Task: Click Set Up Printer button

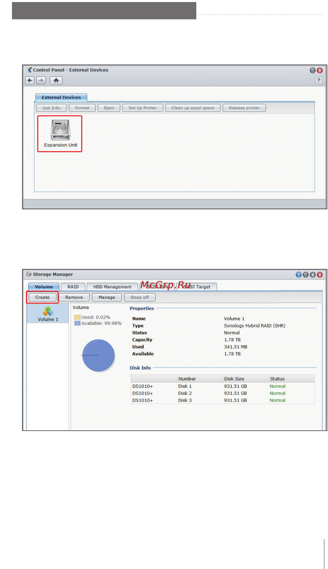Action: (x=143, y=108)
